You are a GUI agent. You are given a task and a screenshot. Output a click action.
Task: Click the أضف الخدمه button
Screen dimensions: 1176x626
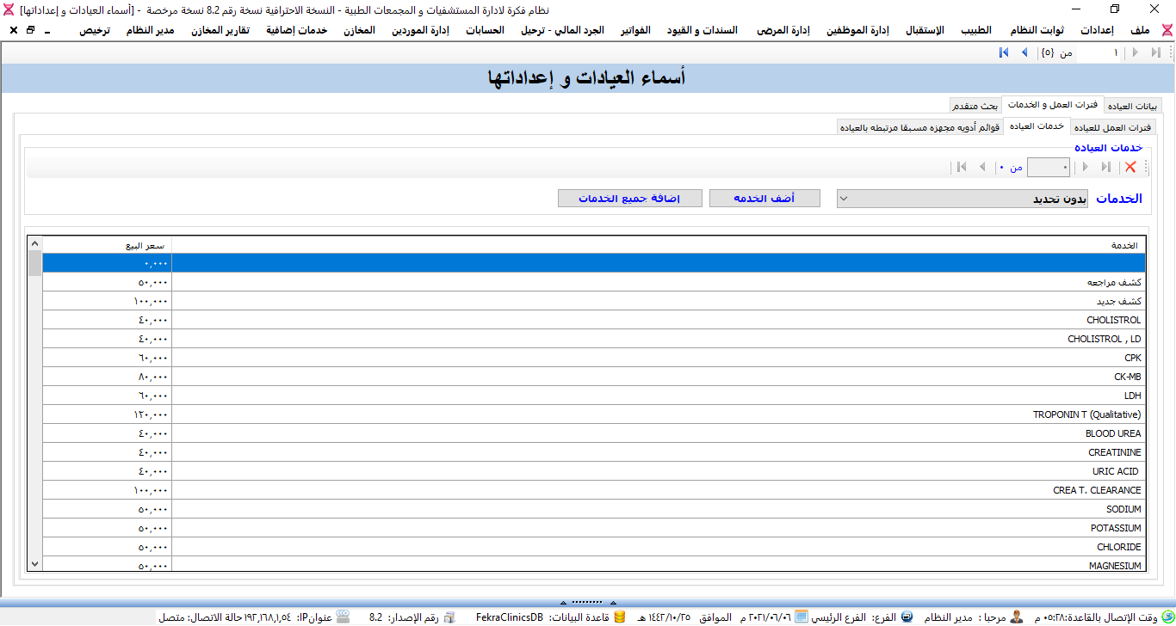pos(764,199)
